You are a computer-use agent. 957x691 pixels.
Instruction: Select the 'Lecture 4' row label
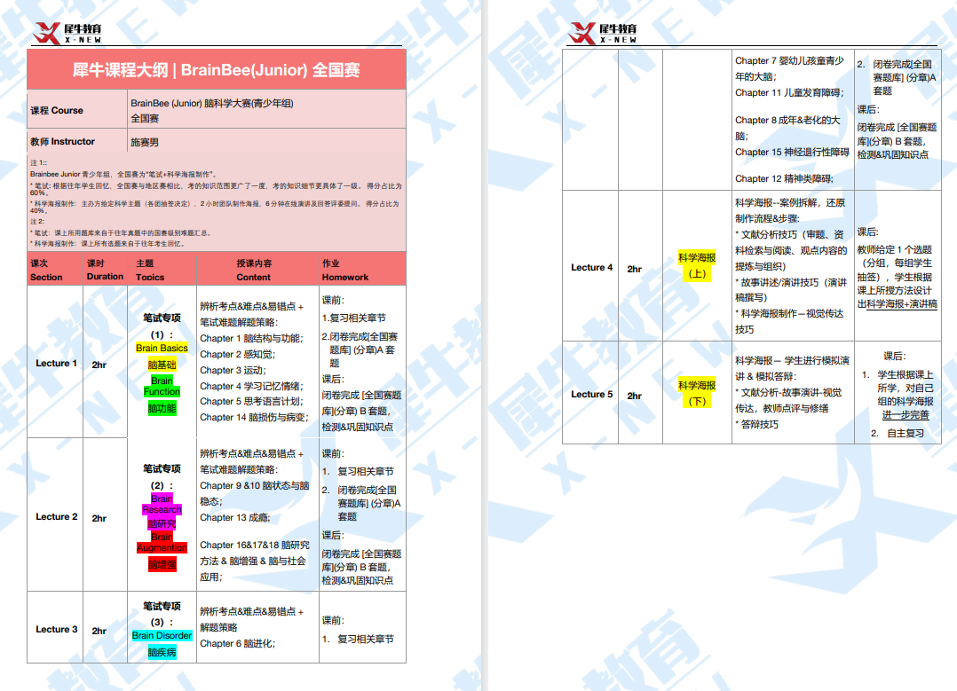click(x=591, y=268)
